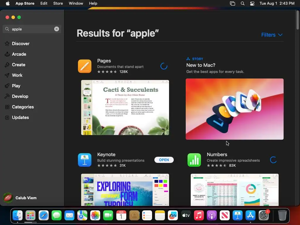Open the Calub Viem account profile
Screen dimensions: 300x225
point(20,198)
